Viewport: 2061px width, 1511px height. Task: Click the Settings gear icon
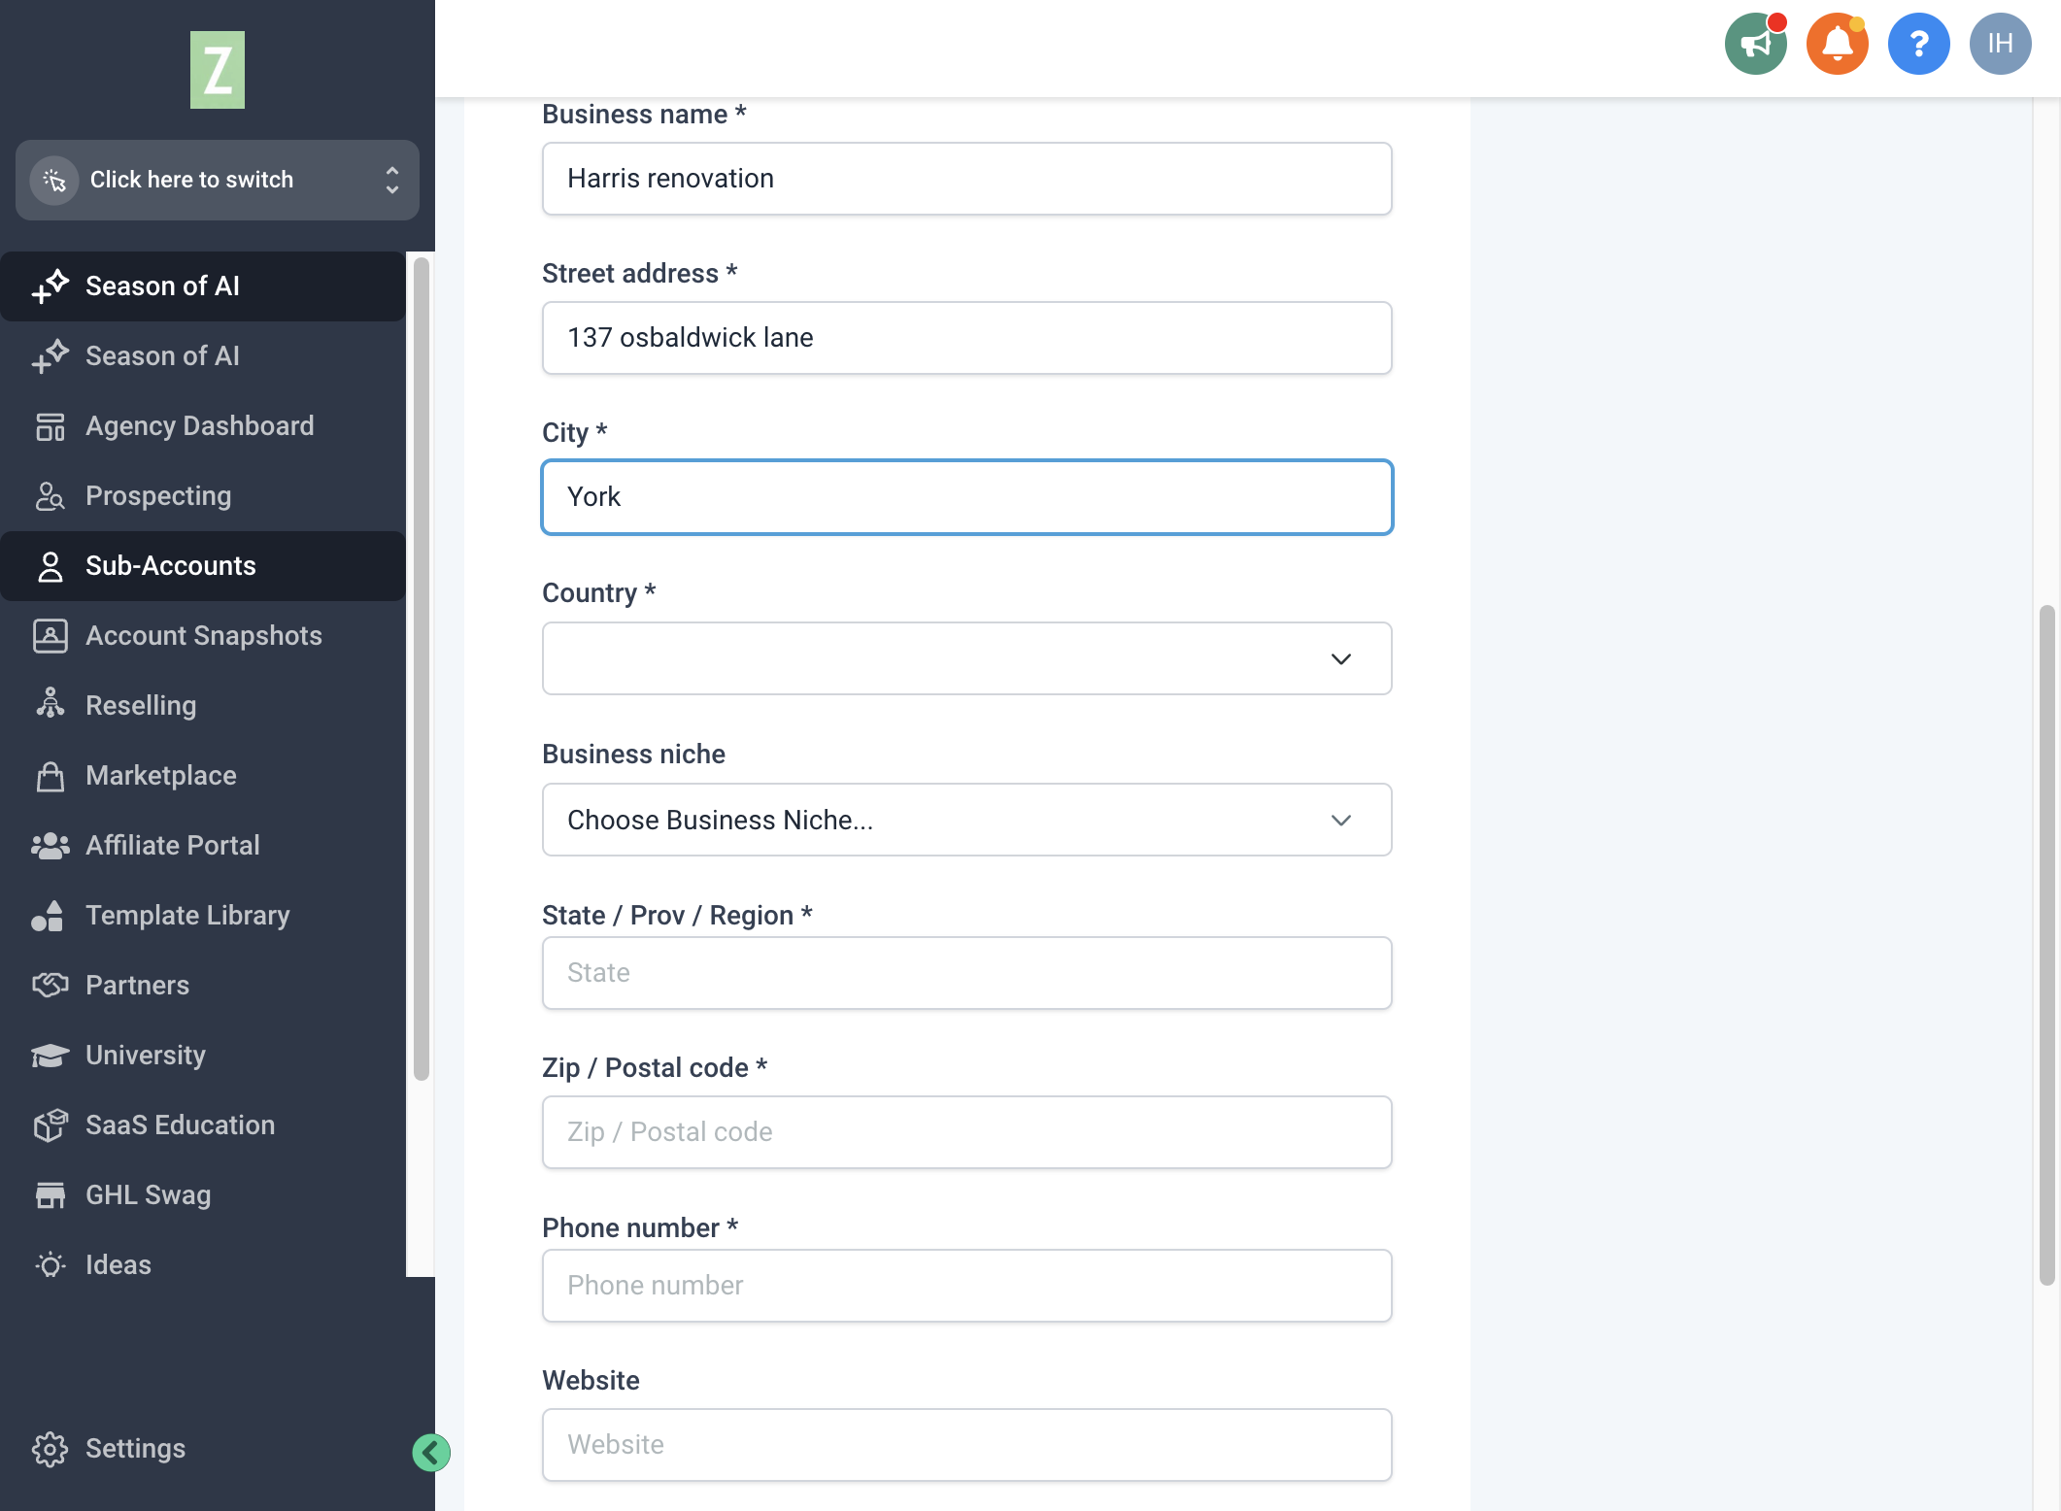50,1449
